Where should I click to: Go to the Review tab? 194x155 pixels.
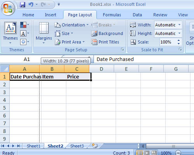click(160, 15)
